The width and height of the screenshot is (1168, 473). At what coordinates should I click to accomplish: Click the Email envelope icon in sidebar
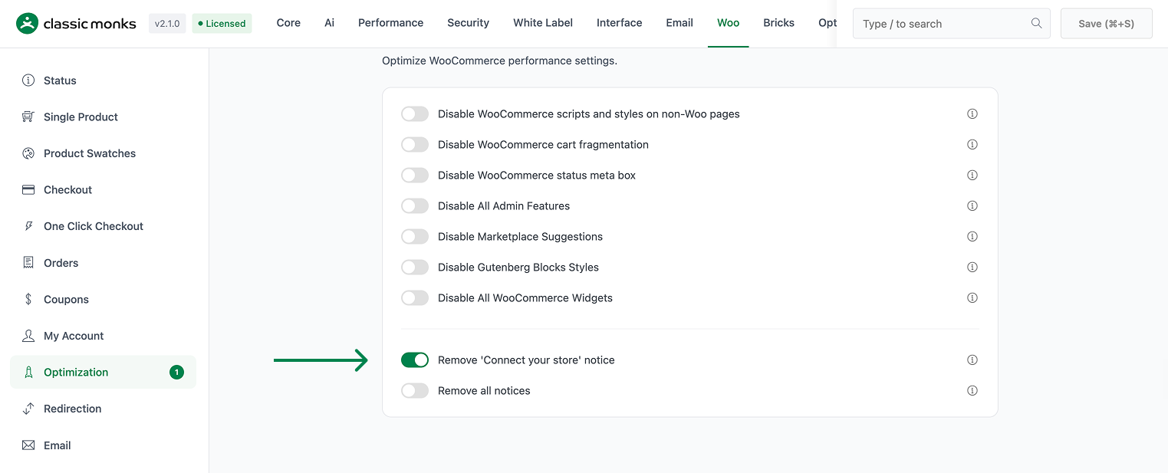(x=28, y=445)
